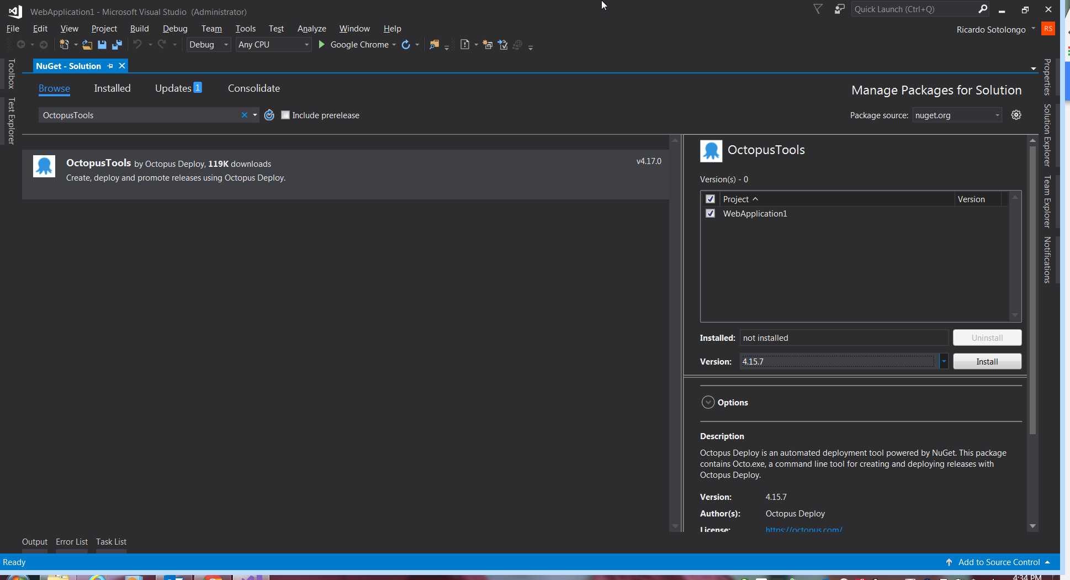Click toolbar icon with checklist and arrow
Screen dimensions: 1070x580
pos(503,45)
